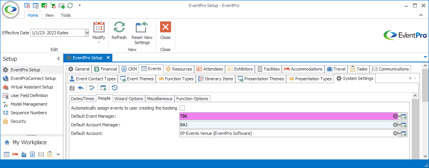Viewport: 429px width, 168px height.
Task: Select Sequence Numbers in navigation
Action: 31,113
